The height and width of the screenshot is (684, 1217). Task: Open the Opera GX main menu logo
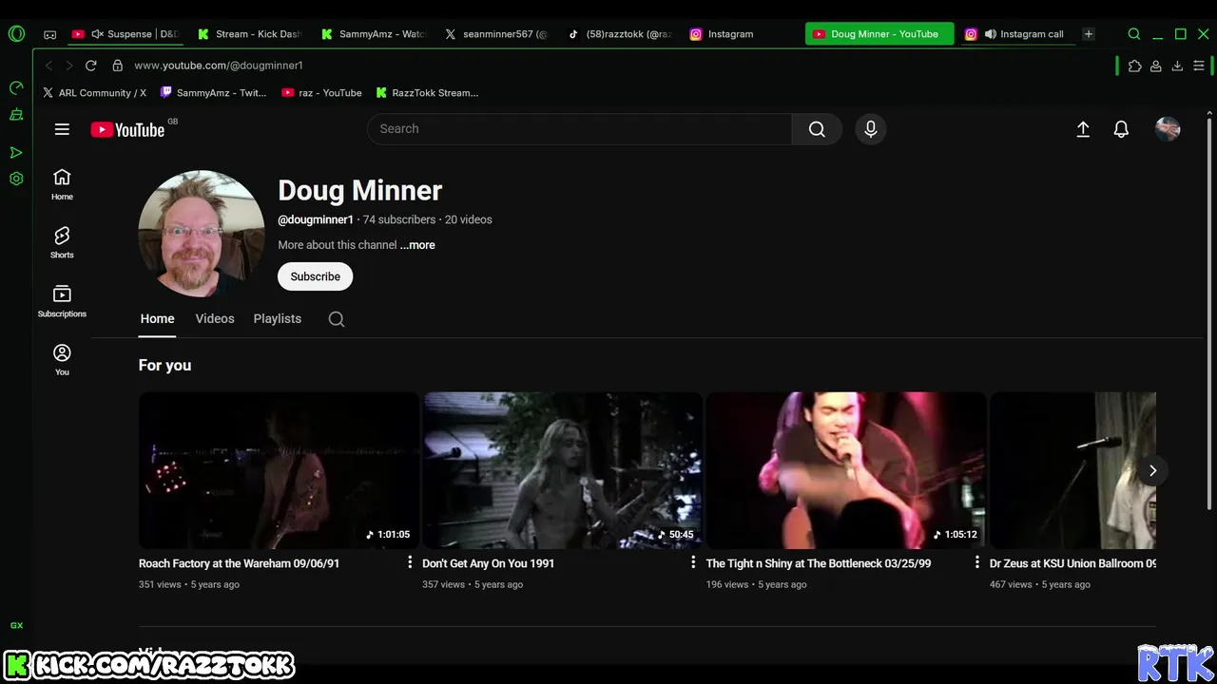pyautogui.click(x=16, y=34)
